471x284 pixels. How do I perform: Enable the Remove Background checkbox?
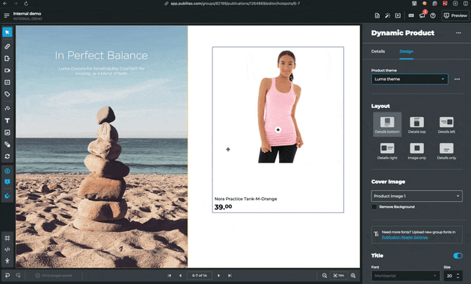click(x=374, y=207)
